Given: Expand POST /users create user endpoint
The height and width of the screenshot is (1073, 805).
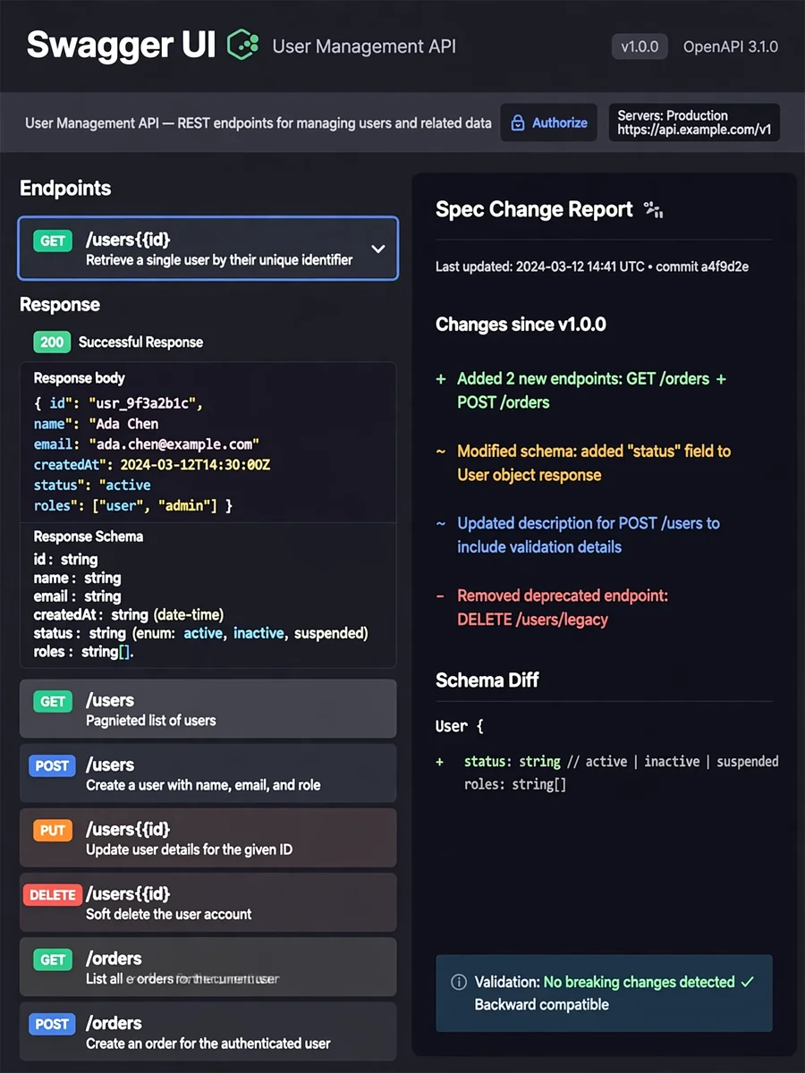Looking at the screenshot, I should click(208, 773).
